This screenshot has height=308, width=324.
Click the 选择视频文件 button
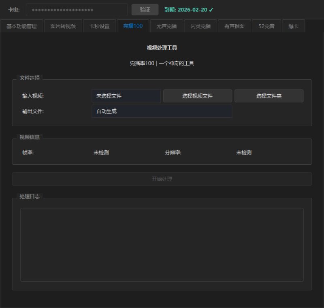point(197,96)
